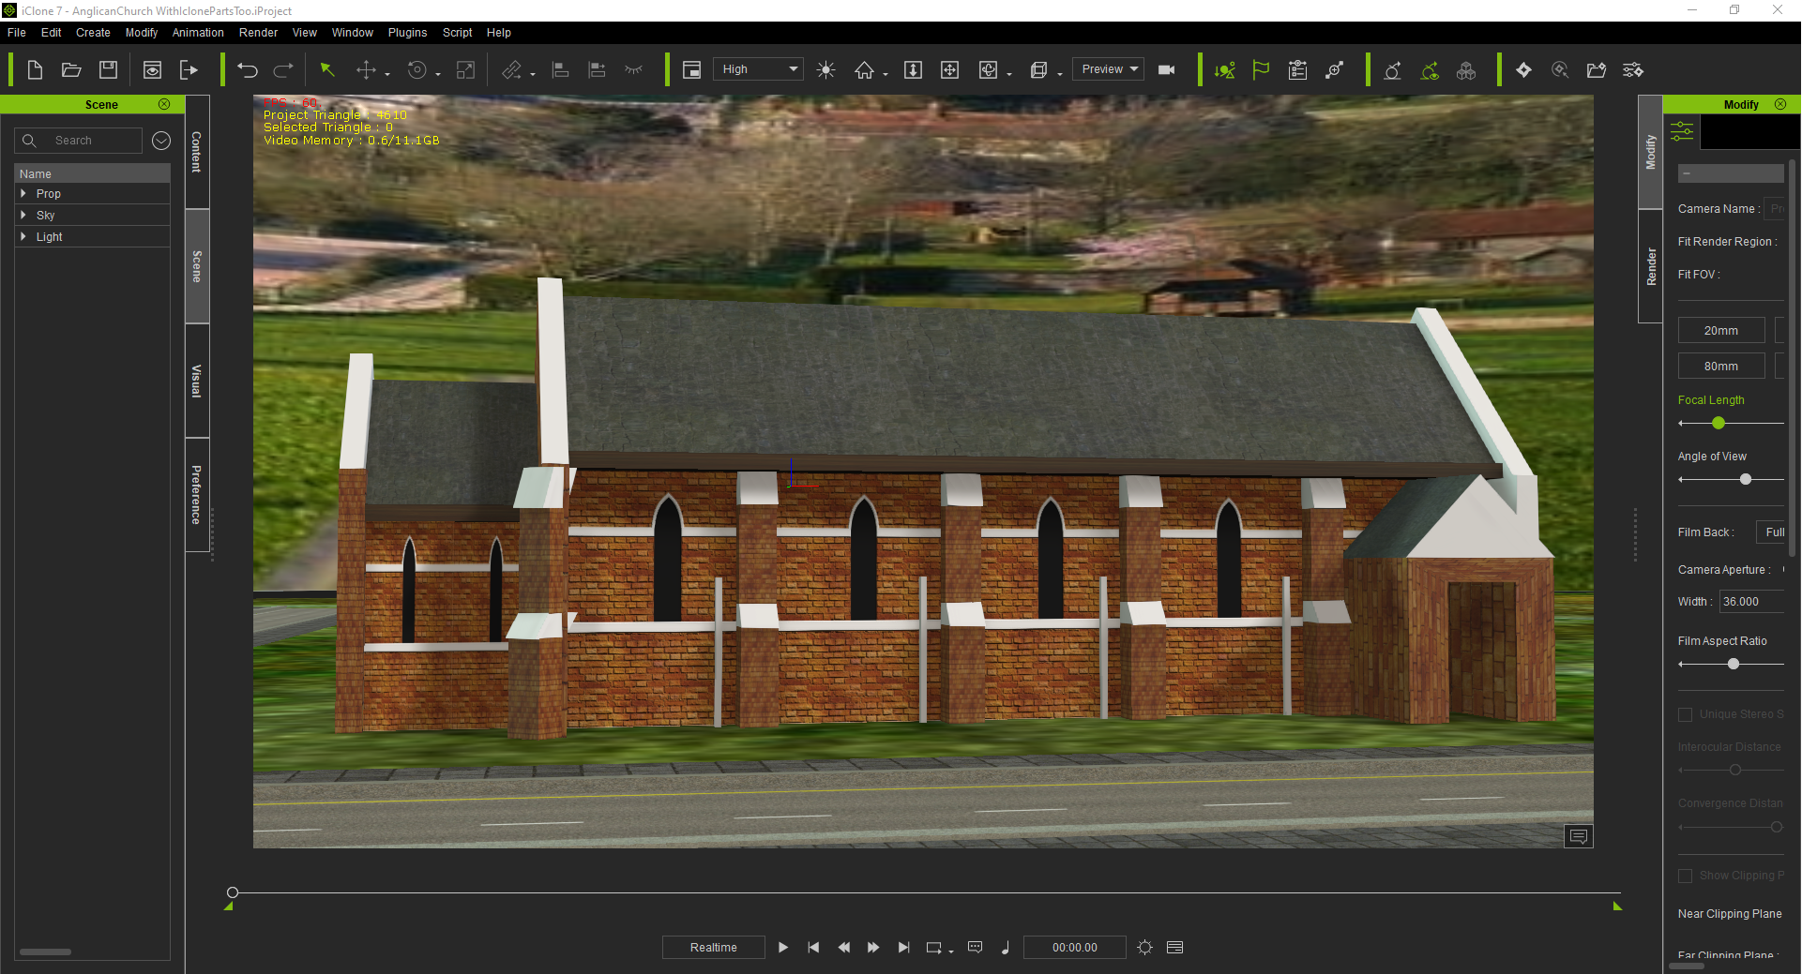Switch to the Preference side tab
The image size is (1802, 974).
tap(197, 495)
